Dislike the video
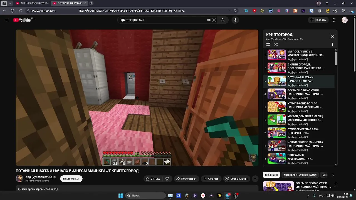The height and width of the screenshot is (200, 356). 167,179
